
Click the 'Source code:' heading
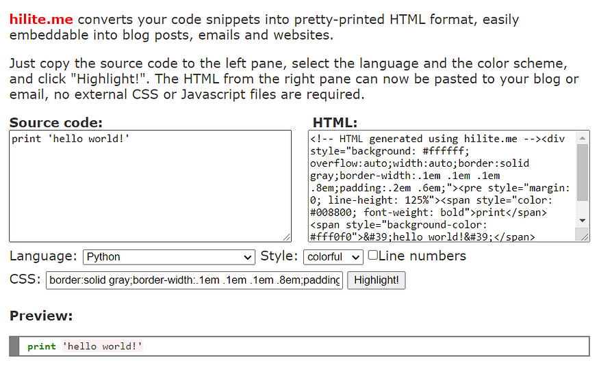[x=56, y=122]
